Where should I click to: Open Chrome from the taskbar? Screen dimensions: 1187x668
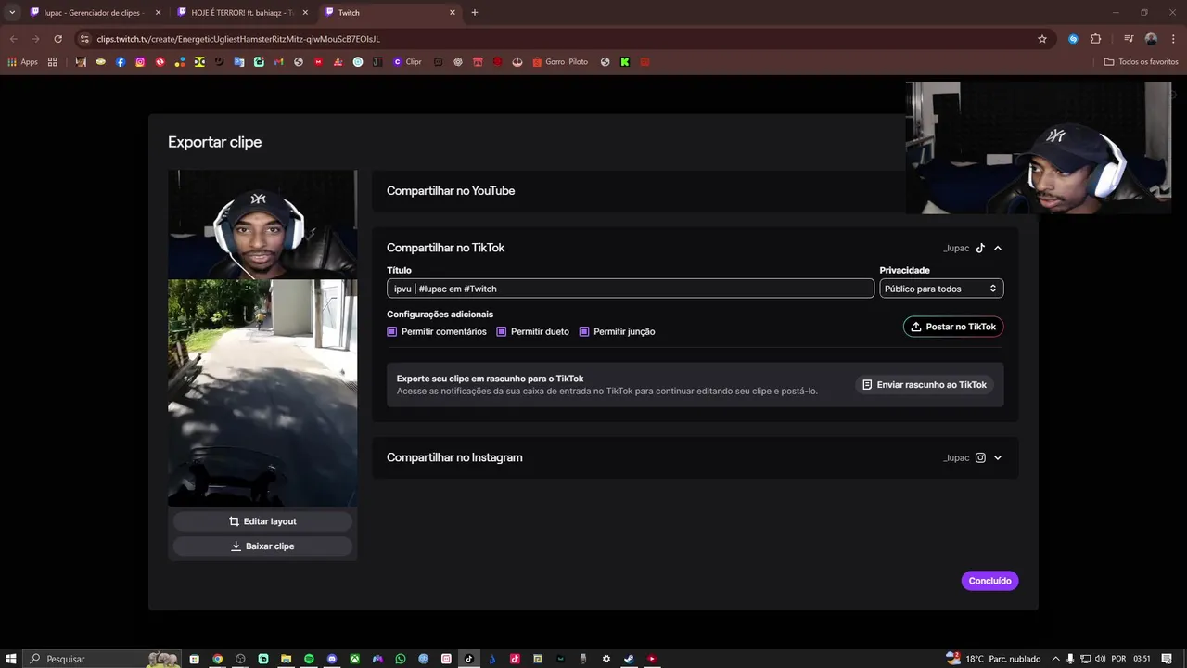[x=217, y=659]
